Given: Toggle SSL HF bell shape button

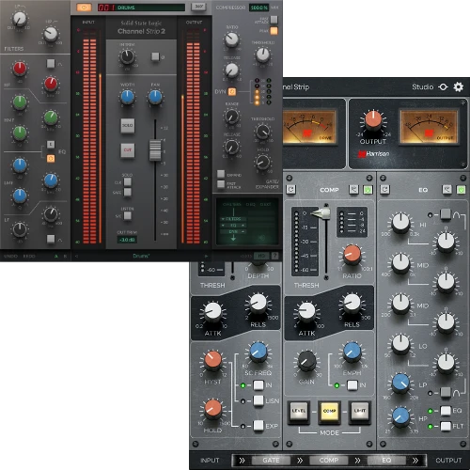Looking at the screenshot, I should click(51, 64).
